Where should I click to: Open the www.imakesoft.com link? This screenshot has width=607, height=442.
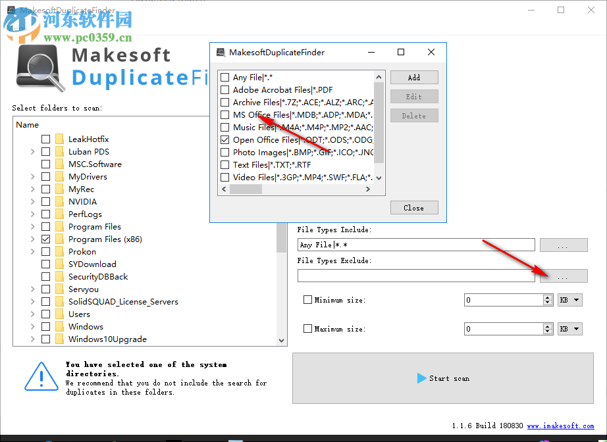(560, 426)
